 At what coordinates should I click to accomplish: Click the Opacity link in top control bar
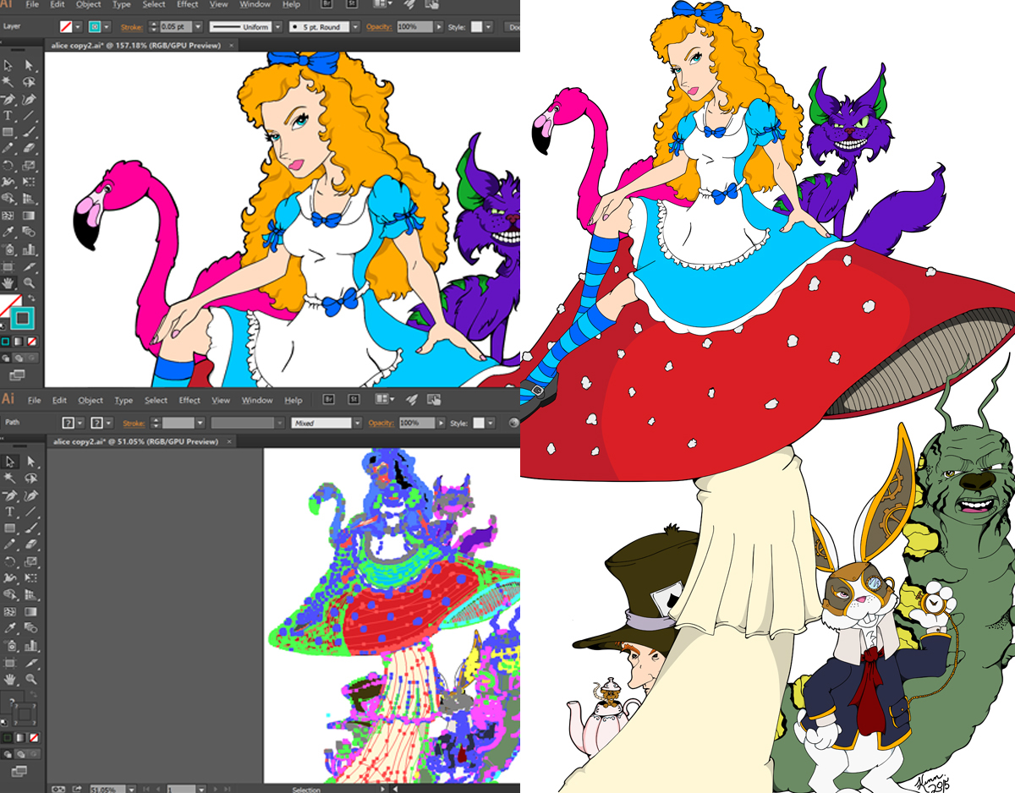pos(378,26)
